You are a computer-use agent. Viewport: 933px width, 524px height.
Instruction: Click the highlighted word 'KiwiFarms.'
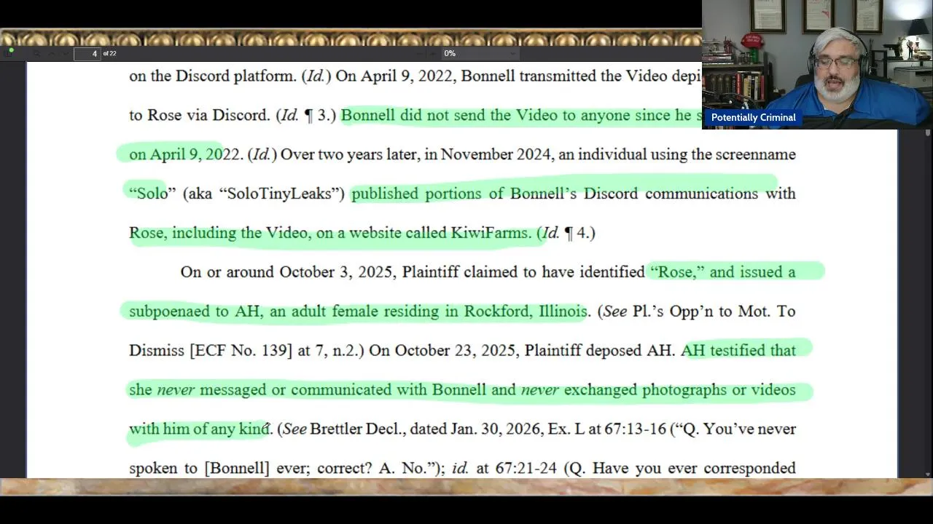(x=491, y=233)
